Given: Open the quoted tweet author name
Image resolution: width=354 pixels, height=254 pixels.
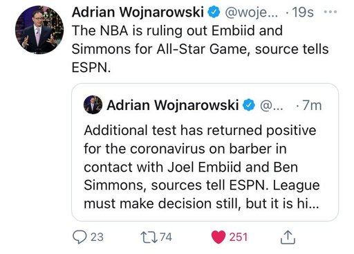Looking at the screenshot, I should click(x=172, y=105).
